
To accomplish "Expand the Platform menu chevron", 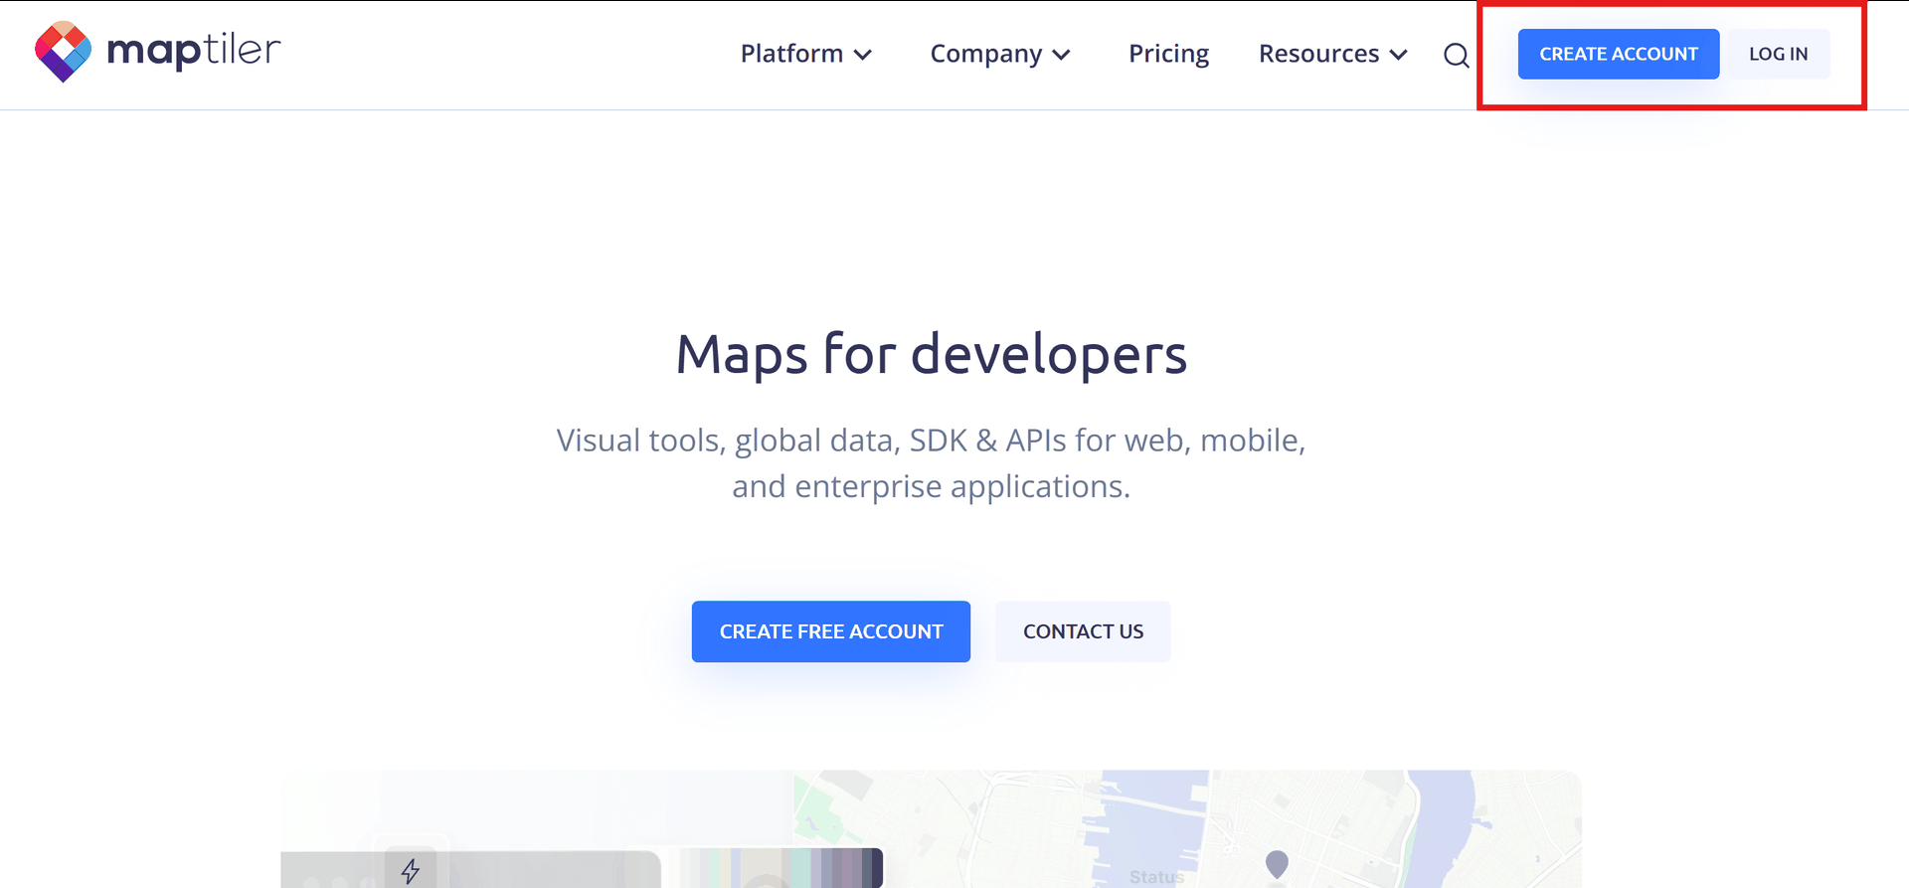I will tap(863, 55).
